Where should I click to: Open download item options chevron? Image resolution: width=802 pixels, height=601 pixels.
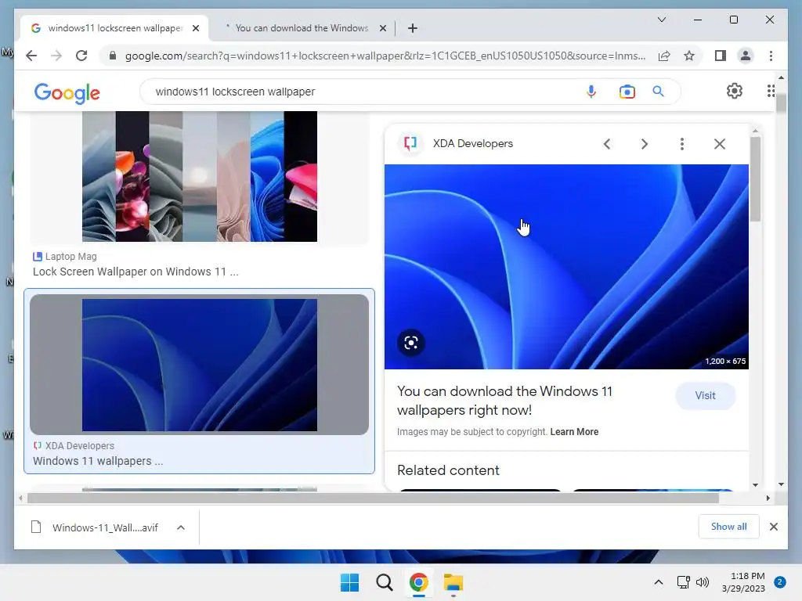pyautogui.click(x=181, y=527)
